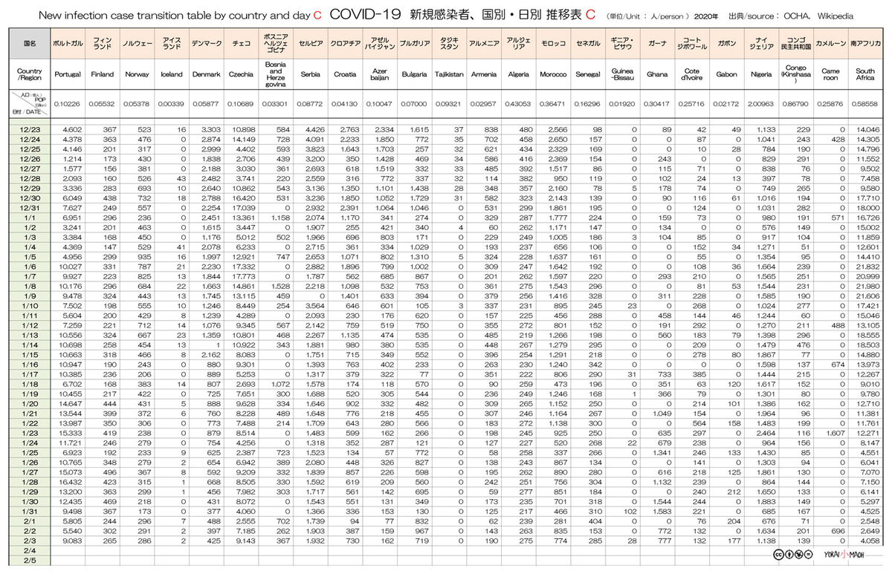
Task: Select the 'Czechia' column header
Action: coord(241,75)
